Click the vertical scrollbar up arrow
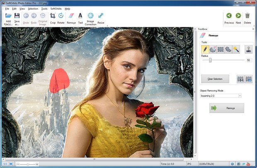 195,29
